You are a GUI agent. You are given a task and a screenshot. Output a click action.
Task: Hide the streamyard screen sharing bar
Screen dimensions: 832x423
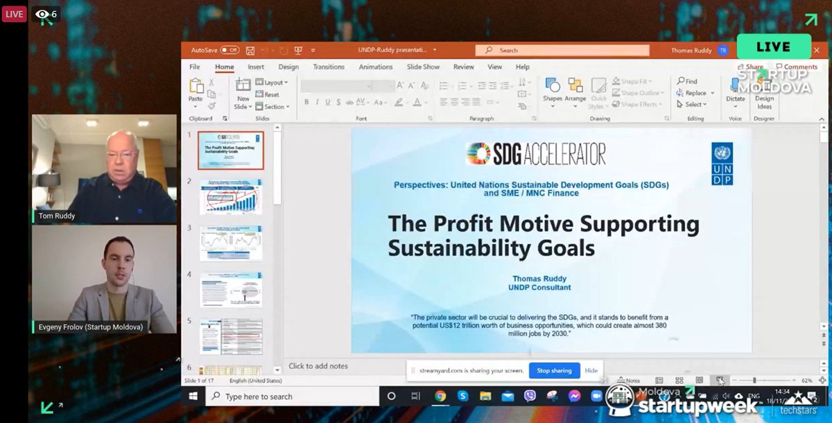coord(591,370)
